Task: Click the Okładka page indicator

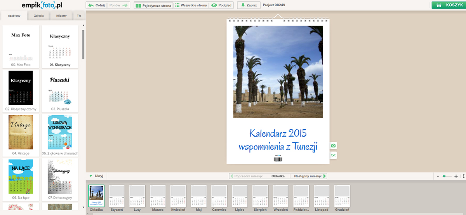Action: pos(278,176)
